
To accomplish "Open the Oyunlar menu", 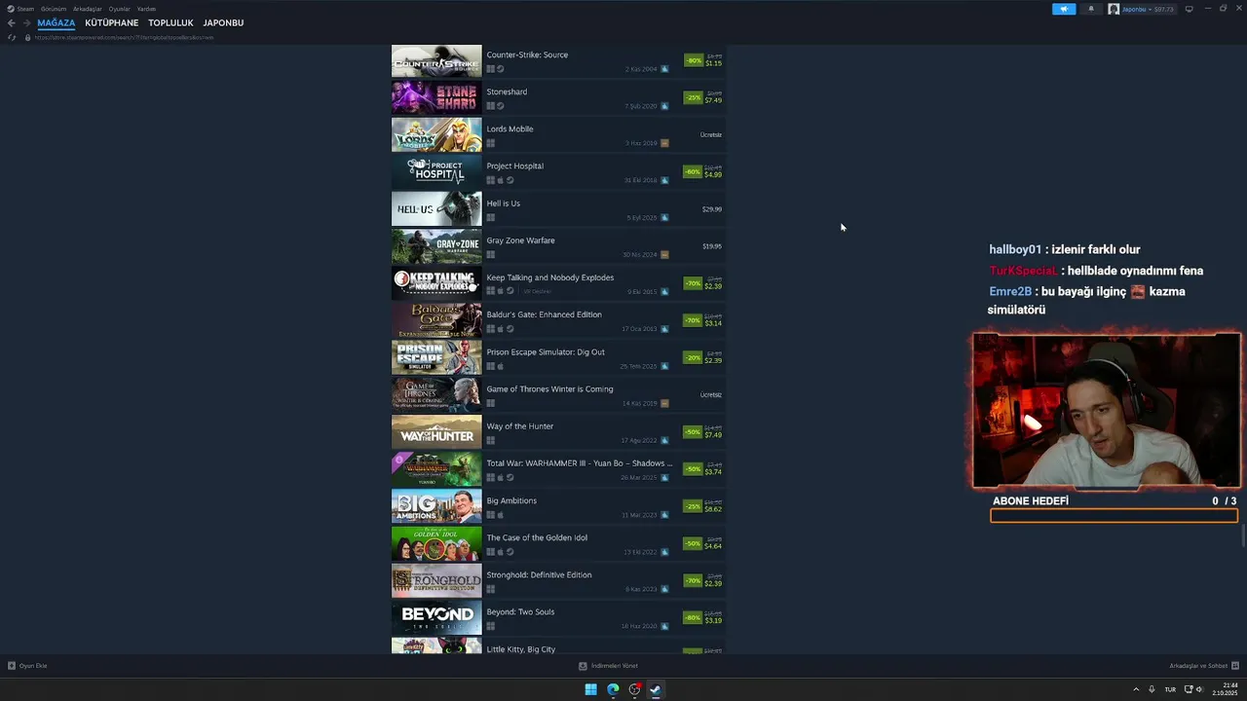I will [x=119, y=9].
